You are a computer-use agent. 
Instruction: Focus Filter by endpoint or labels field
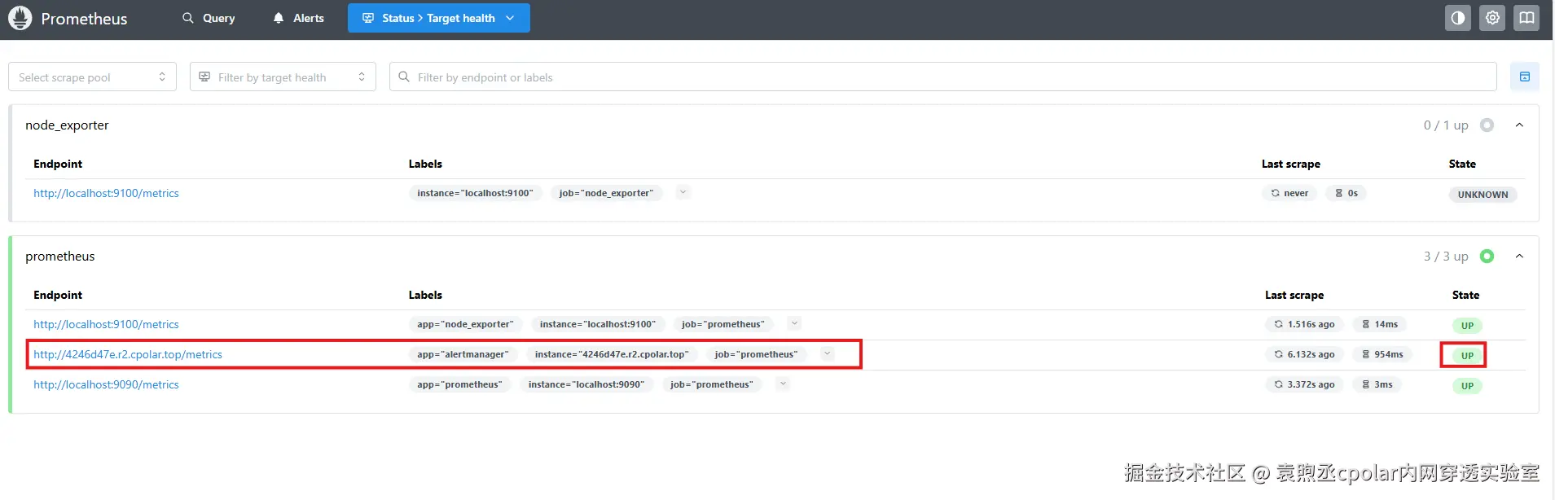click(x=942, y=77)
